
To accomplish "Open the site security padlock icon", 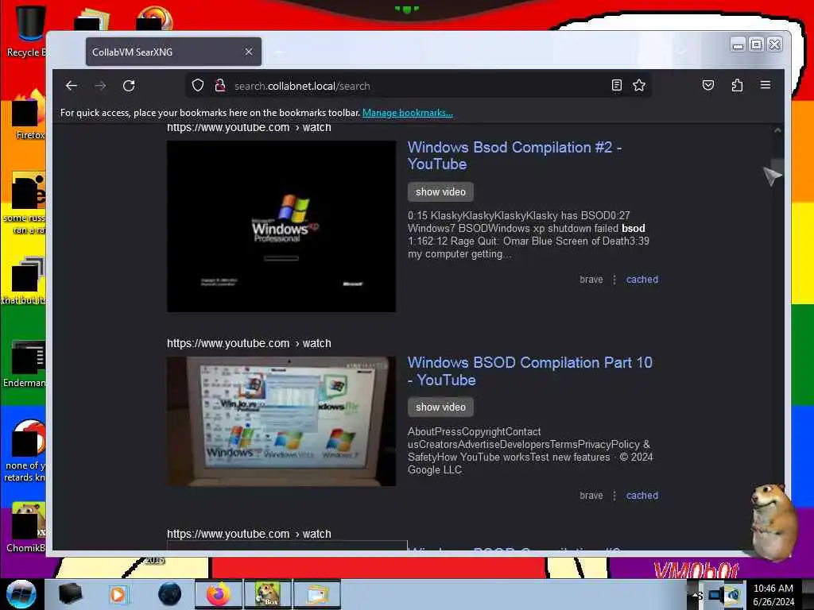I will point(220,86).
